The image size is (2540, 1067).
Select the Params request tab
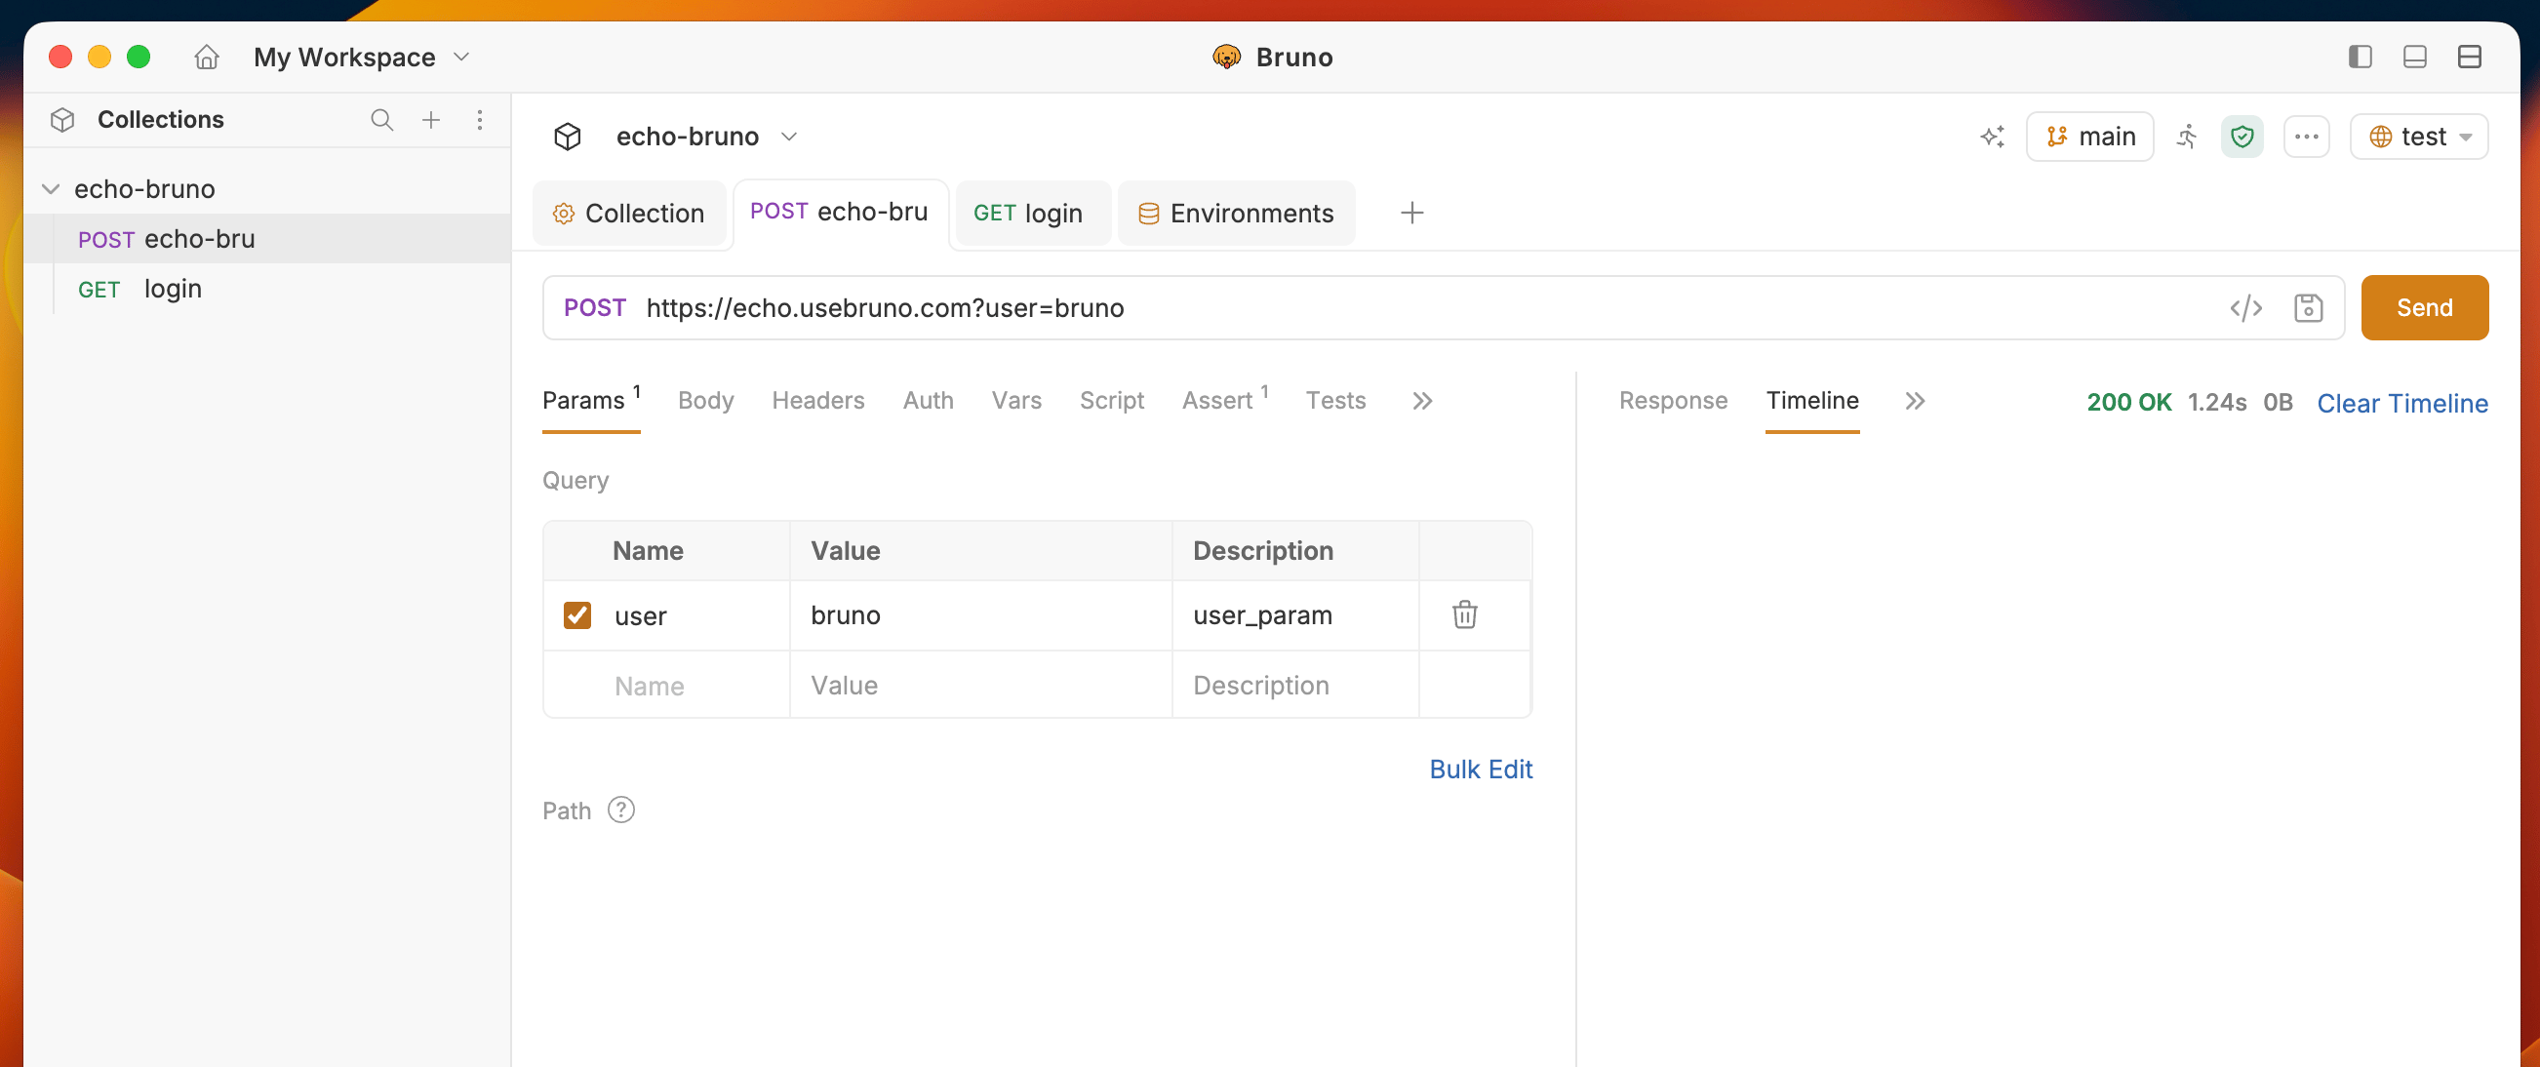(x=591, y=401)
